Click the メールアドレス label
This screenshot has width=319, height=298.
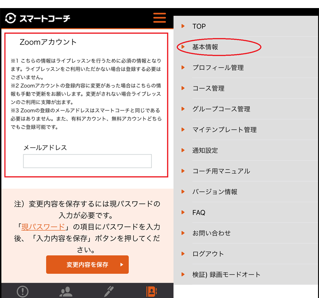pos(45,148)
